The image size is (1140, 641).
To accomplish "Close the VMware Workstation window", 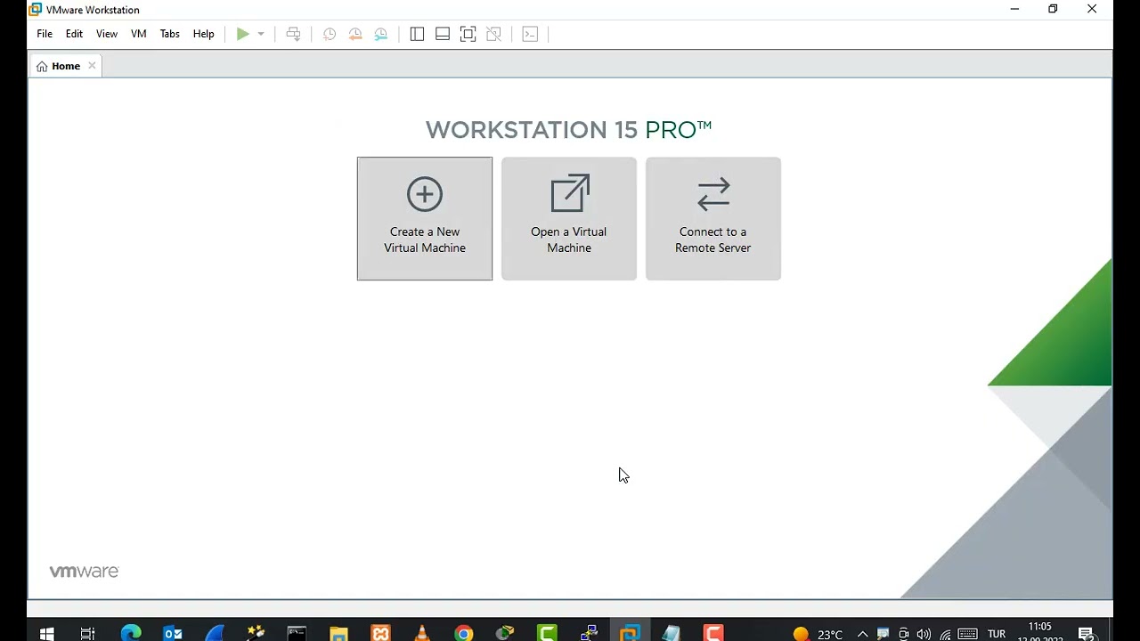I will (x=1092, y=9).
